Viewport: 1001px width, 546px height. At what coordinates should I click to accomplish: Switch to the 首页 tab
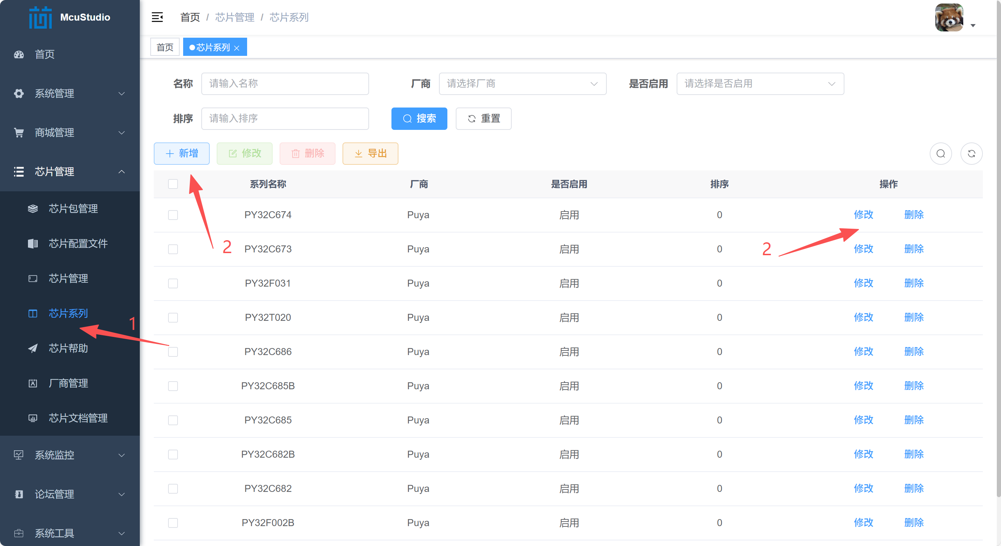click(164, 46)
